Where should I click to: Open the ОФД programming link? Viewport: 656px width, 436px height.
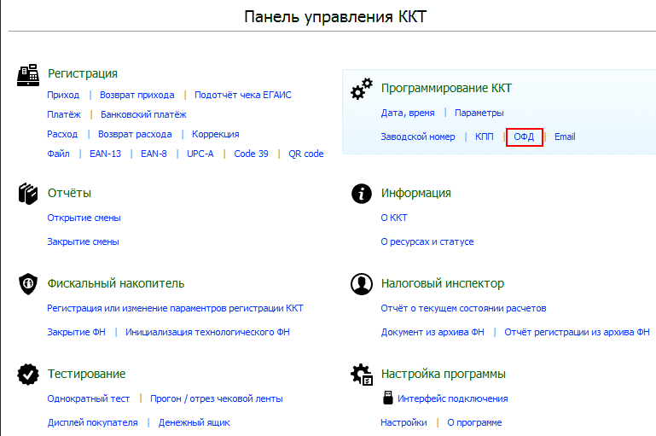524,137
